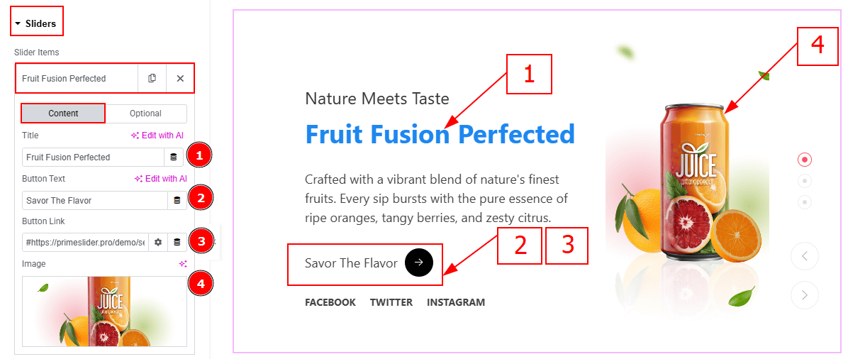Screen dimensions: 848x359
Task: Go to previous slide arrow
Action: pos(805,256)
